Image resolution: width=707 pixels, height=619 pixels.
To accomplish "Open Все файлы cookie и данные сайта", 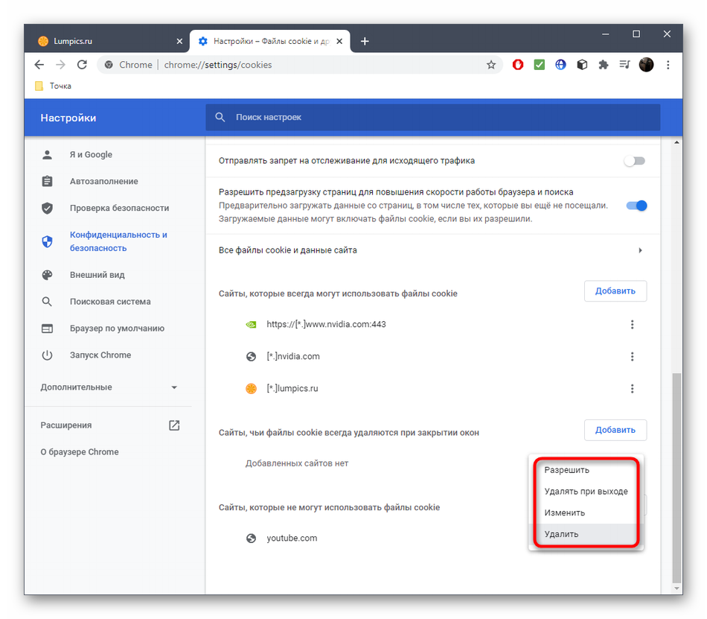I will coord(433,250).
